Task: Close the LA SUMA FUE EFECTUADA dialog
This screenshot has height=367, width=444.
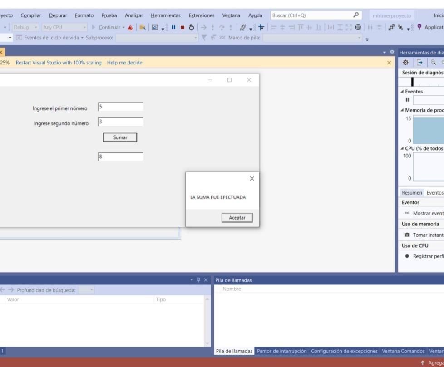Action: (x=252, y=179)
